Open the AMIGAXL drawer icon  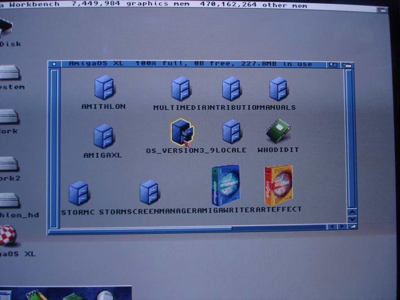click(x=104, y=136)
